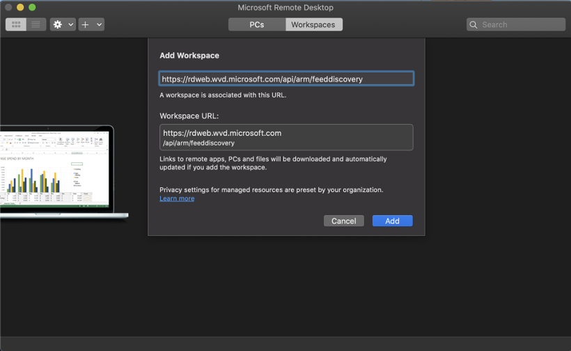Viewport: 571px width, 351px height.
Task: Click the 'Add Workspace' heading
Action: (x=189, y=55)
